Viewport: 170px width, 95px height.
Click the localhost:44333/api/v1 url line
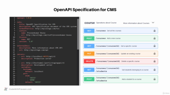pyautogui.click(x=37, y=56)
